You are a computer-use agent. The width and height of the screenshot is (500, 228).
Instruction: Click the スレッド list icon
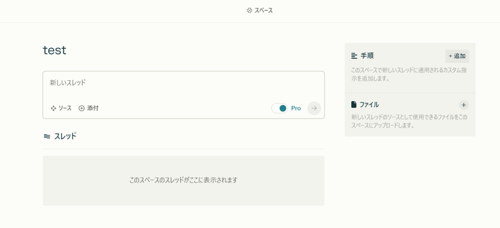[x=47, y=136]
